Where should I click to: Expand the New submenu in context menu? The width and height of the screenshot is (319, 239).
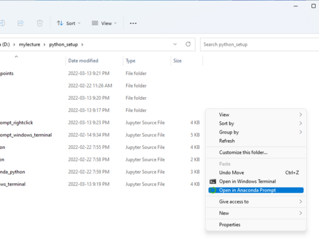click(x=300, y=213)
